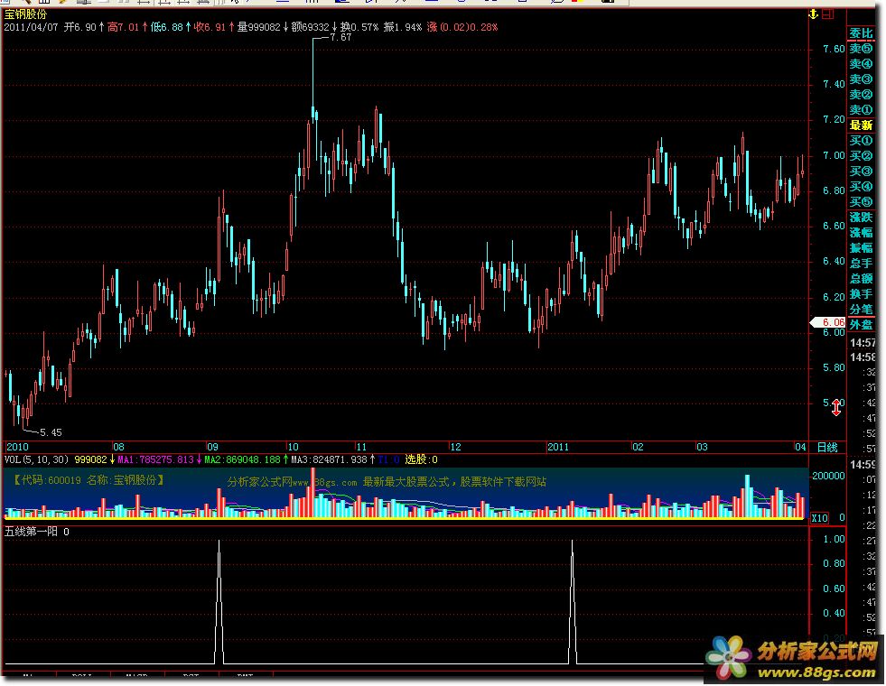Click the first white signal spike in indicator
The width and height of the screenshot is (886, 686).
(x=219, y=601)
